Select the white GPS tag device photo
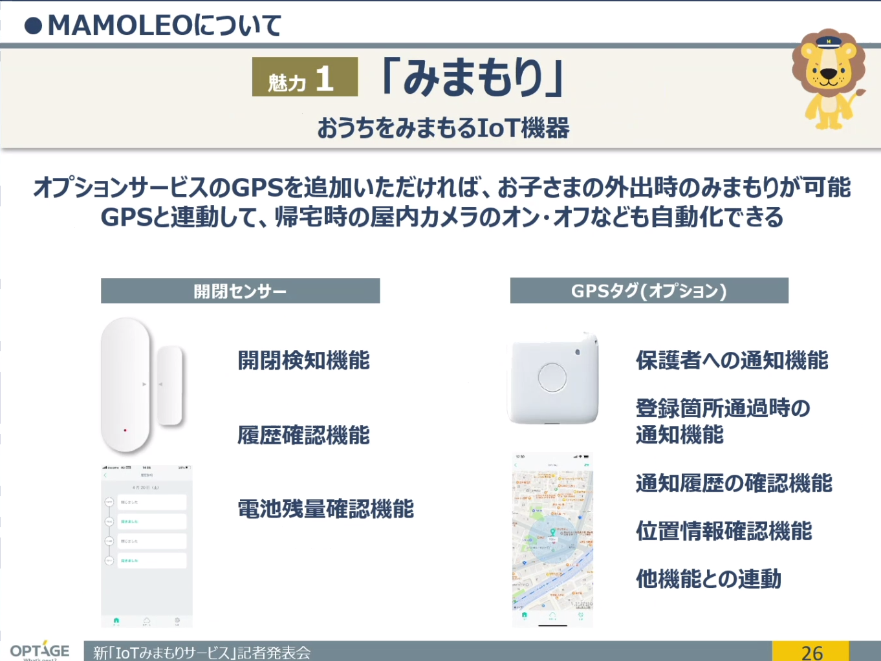Image resolution: width=881 pixels, height=661 pixels. [x=553, y=379]
